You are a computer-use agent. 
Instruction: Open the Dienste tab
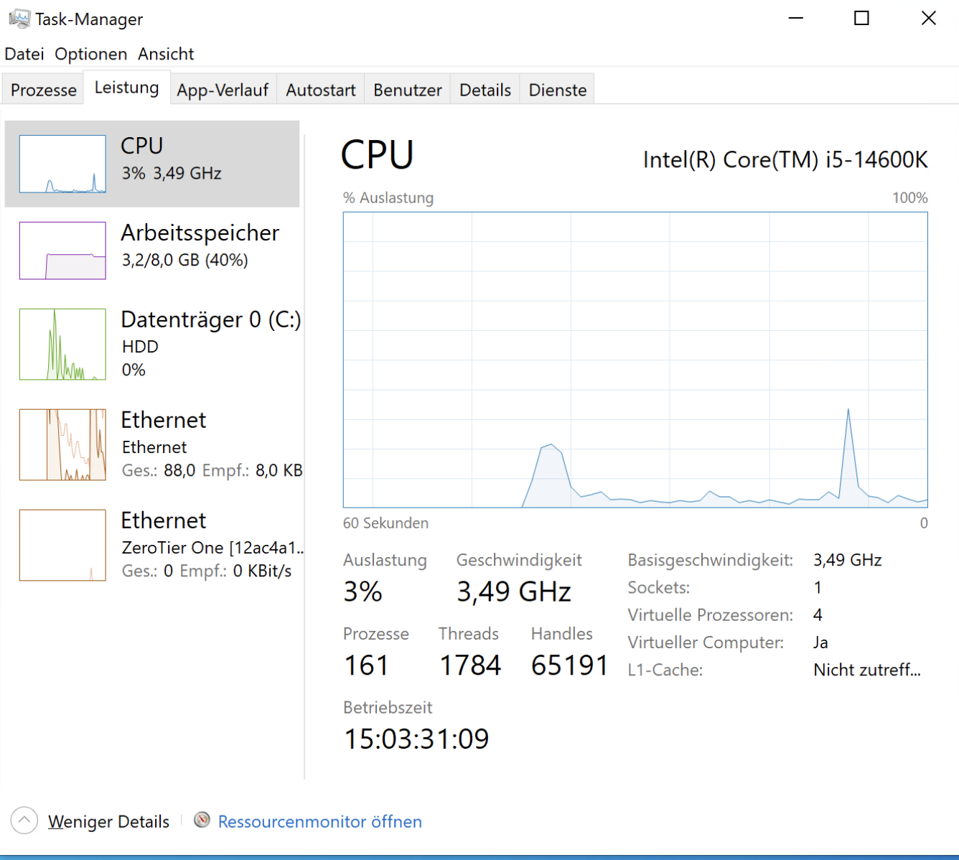(x=558, y=90)
